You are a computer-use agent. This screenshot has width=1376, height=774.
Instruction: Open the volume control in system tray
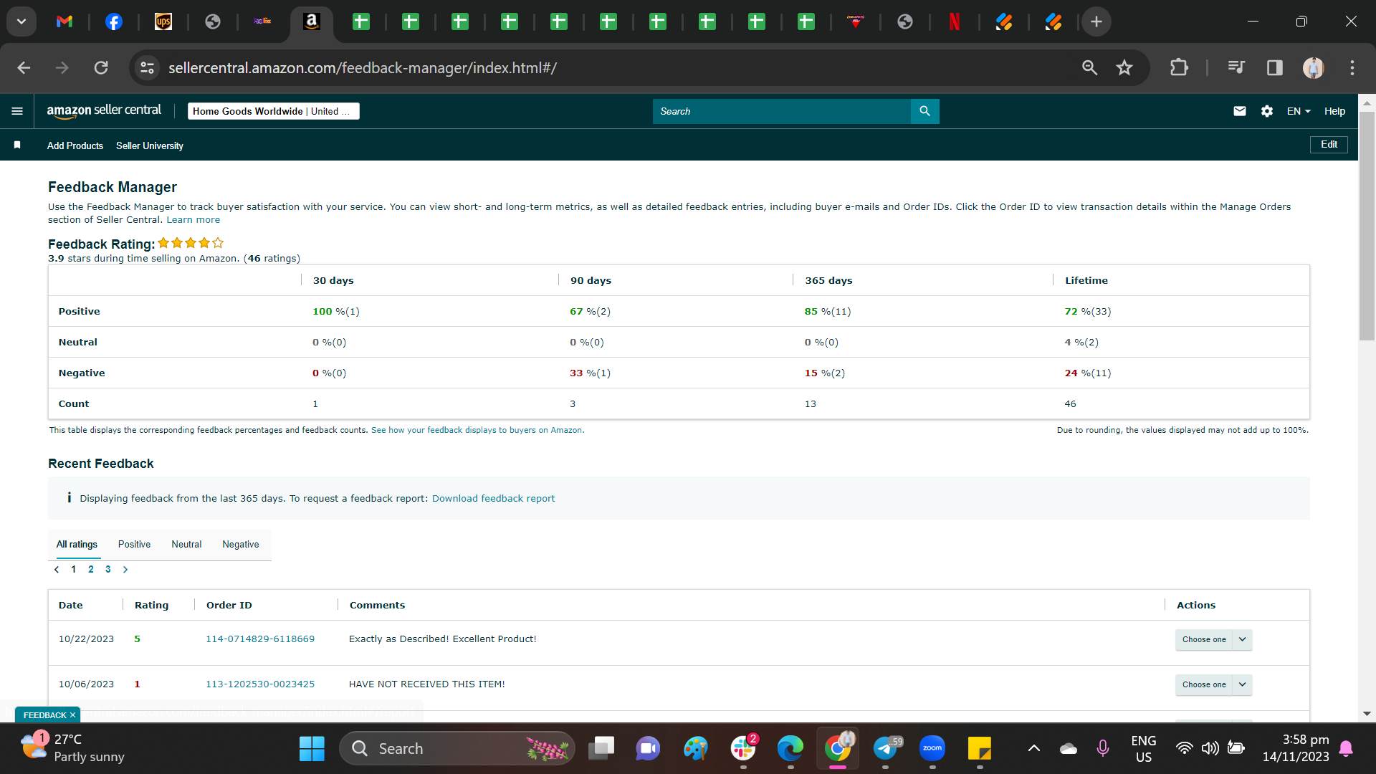tap(1210, 748)
